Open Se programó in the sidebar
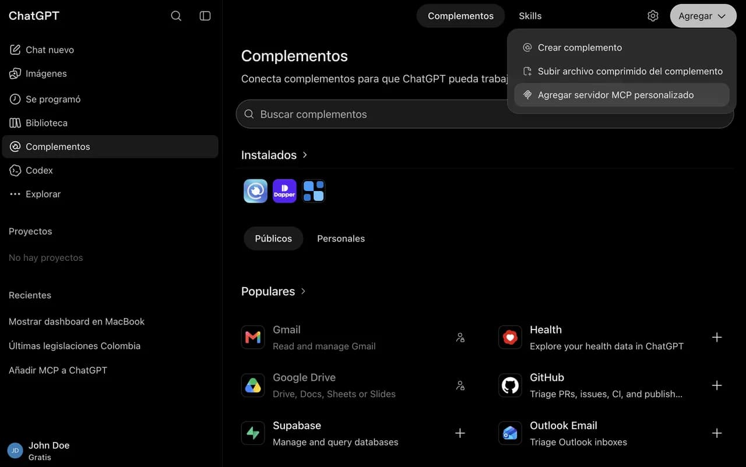This screenshot has height=467, width=746. pyautogui.click(x=110, y=99)
